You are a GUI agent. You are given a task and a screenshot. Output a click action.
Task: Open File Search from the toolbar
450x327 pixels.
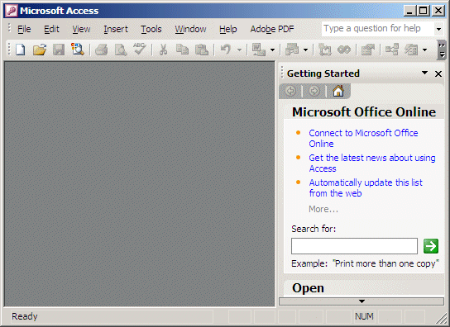(x=78, y=50)
